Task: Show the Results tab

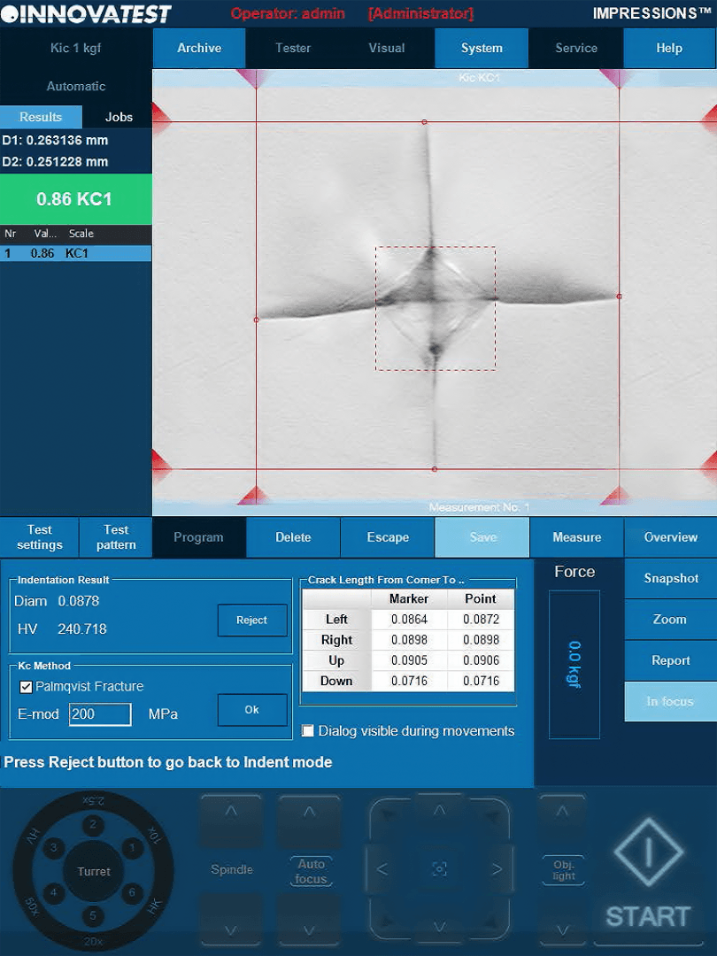Action: (41, 117)
